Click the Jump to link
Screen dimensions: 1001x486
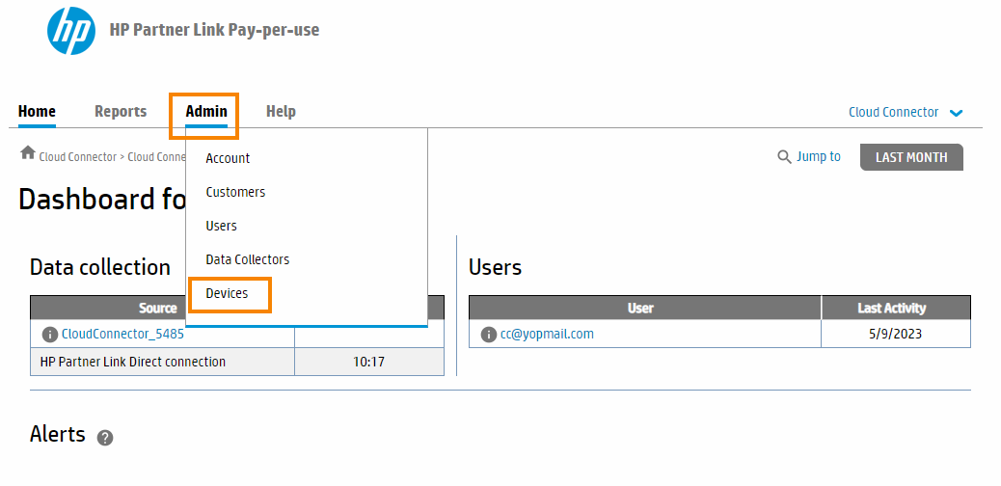click(x=819, y=157)
